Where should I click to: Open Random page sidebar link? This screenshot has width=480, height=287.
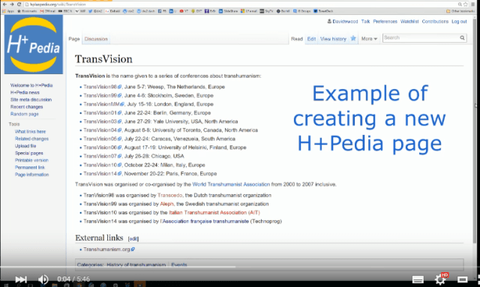(25, 114)
